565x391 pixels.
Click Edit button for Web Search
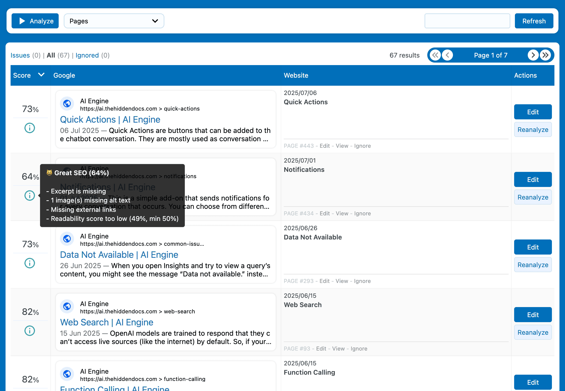(x=533, y=315)
